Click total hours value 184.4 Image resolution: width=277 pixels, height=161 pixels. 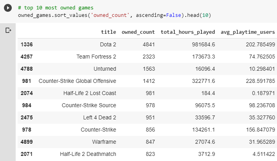tap(208, 93)
